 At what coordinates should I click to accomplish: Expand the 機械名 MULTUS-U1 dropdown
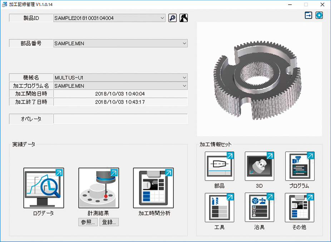184,77
